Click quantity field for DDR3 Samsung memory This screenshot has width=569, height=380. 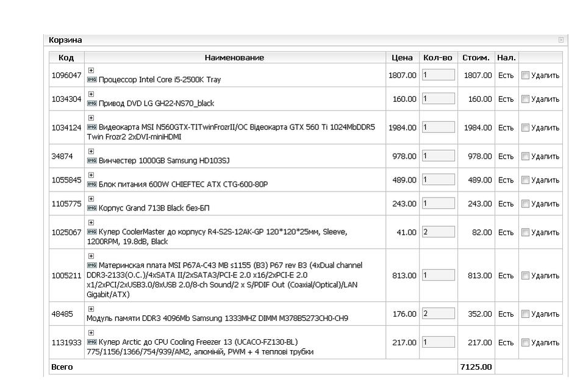click(438, 314)
